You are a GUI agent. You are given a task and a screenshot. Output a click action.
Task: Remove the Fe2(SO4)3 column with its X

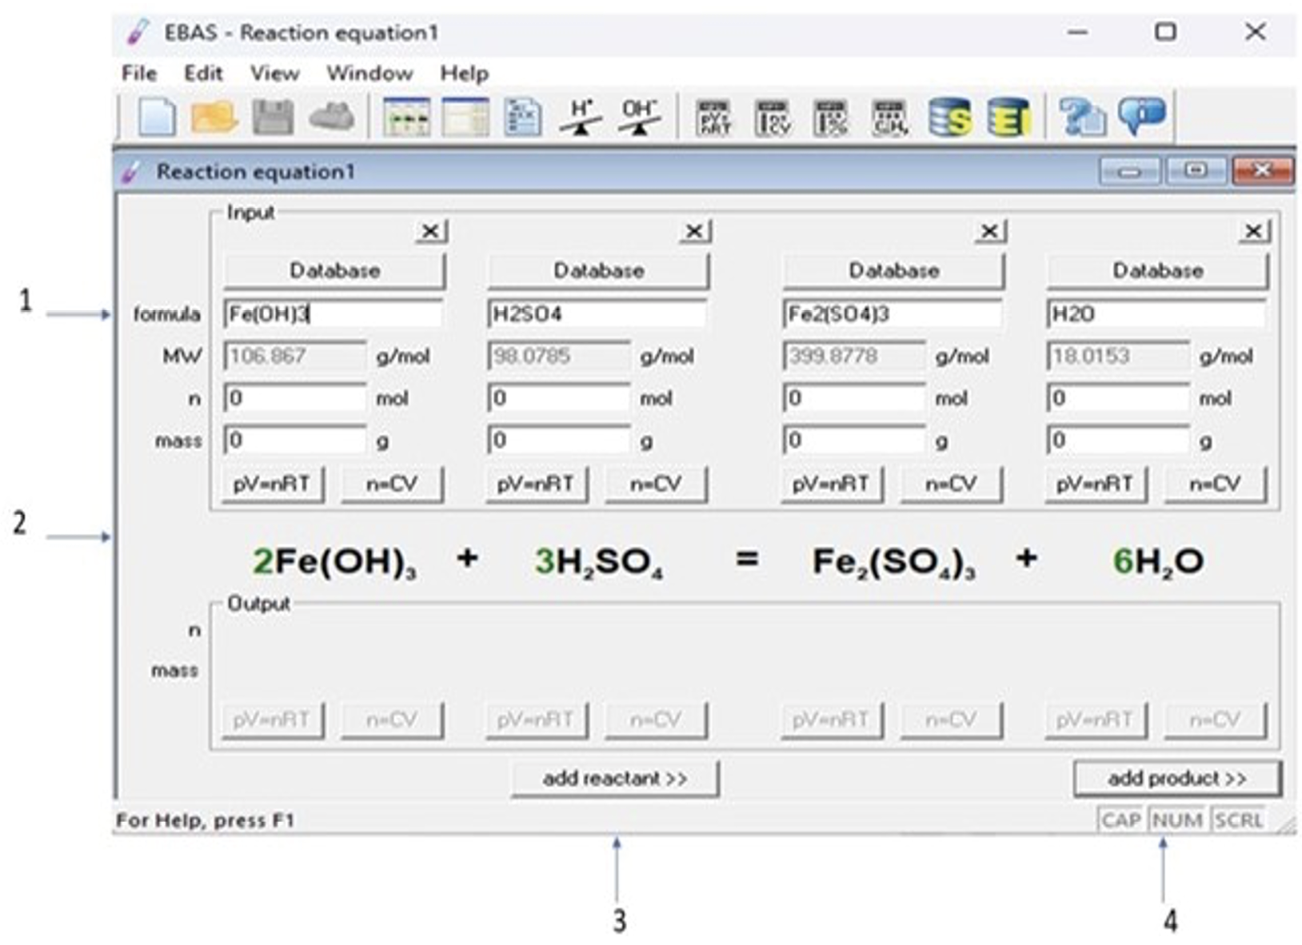(990, 231)
